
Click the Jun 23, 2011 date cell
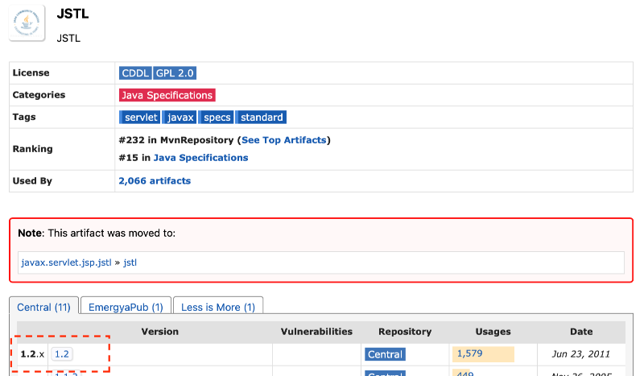[x=580, y=354]
